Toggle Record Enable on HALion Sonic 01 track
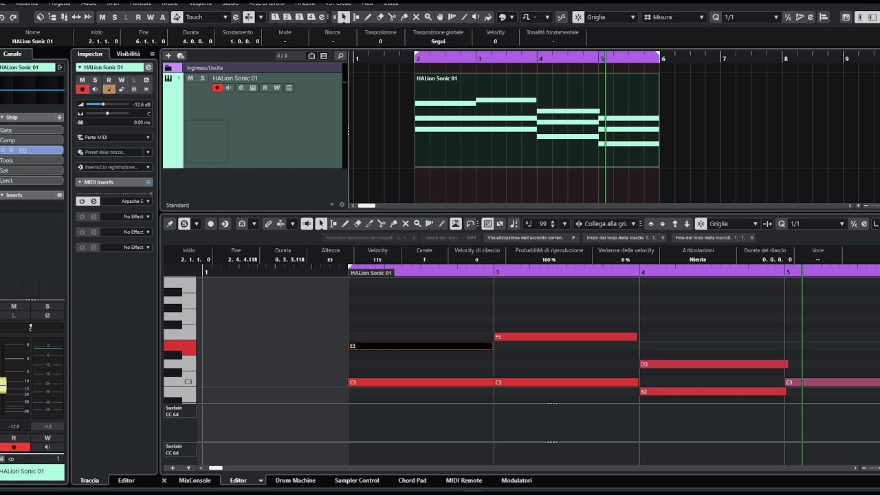Image resolution: width=880 pixels, height=495 pixels. tap(217, 87)
